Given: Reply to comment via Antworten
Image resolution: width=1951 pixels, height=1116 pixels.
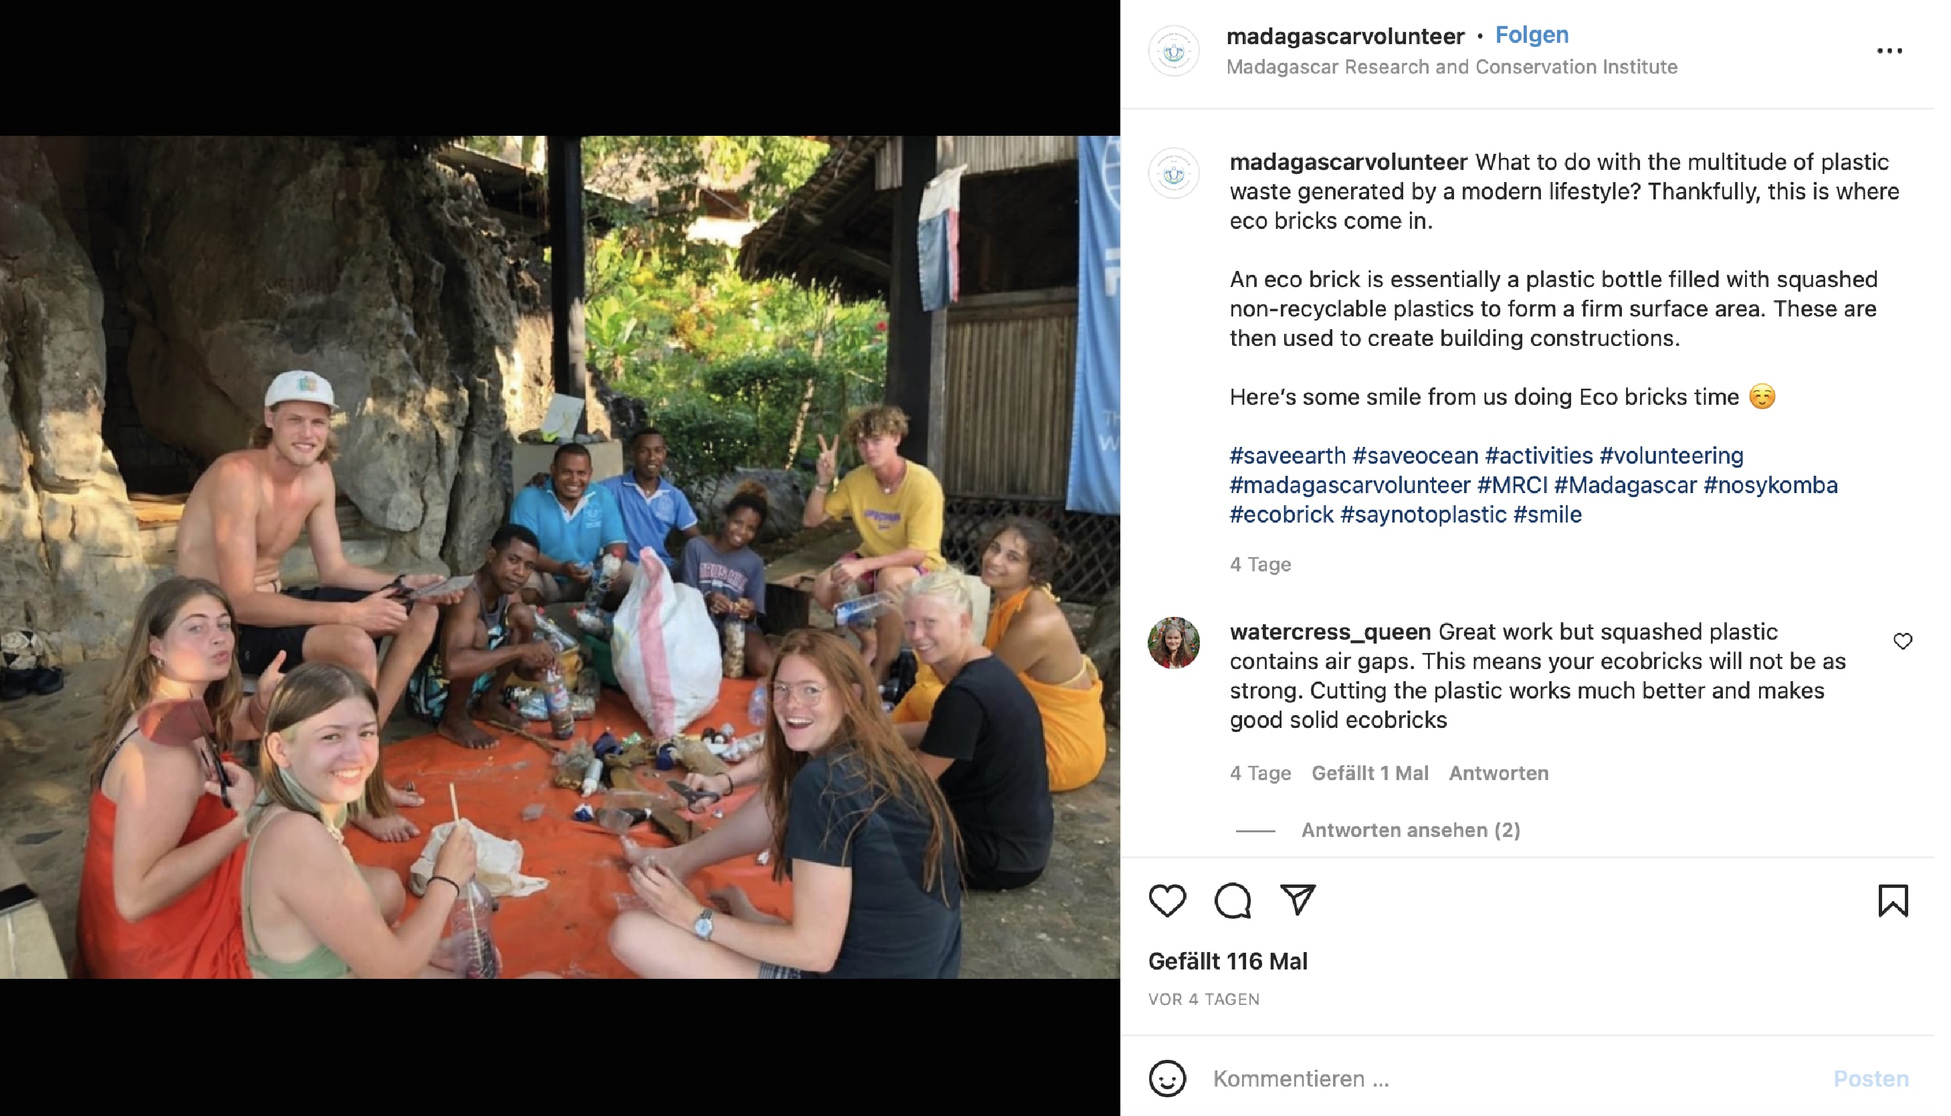Looking at the screenshot, I should (x=1498, y=773).
